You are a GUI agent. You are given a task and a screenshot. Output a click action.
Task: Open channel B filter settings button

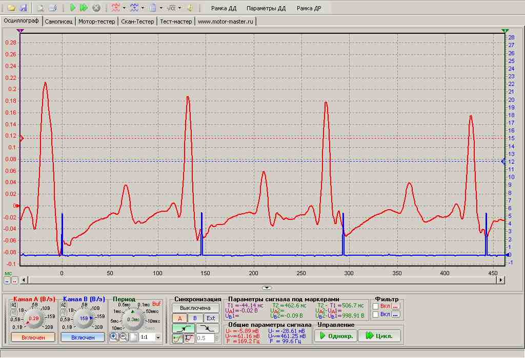click(396, 314)
